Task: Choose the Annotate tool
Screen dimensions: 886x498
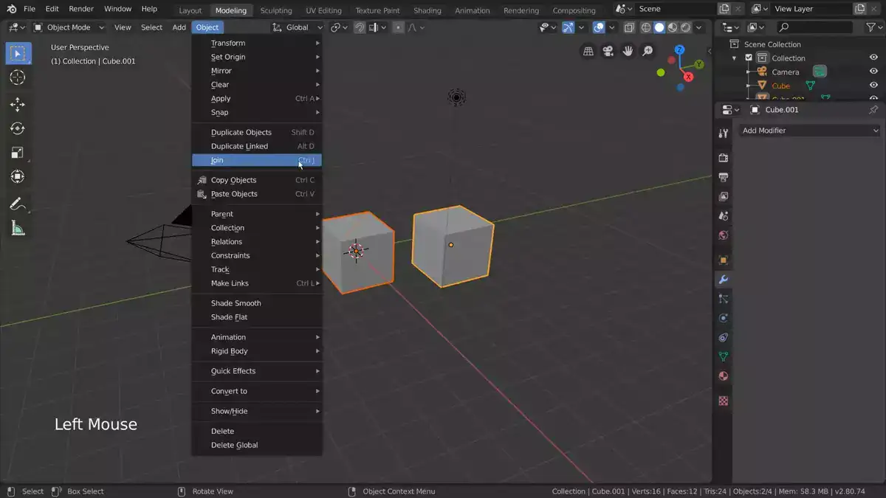Action: pyautogui.click(x=18, y=204)
